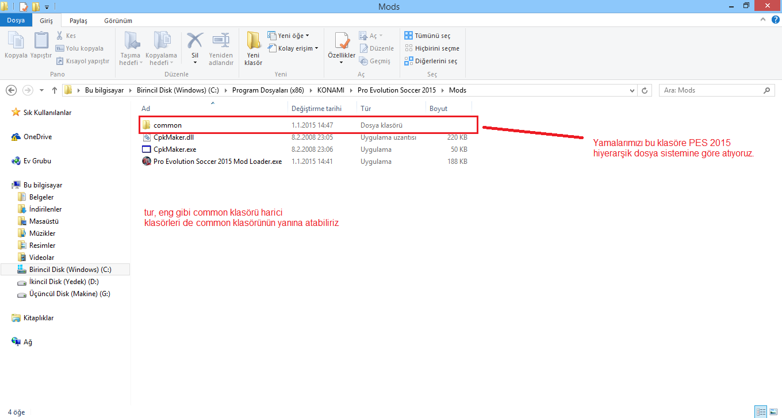Open the Dosya menu tab

(x=16, y=21)
